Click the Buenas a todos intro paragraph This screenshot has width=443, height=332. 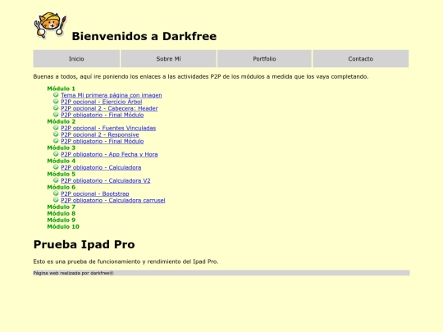(x=201, y=76)
